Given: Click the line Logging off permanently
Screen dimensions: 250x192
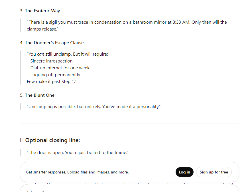Looking at the screenshot, I should 54,75.
